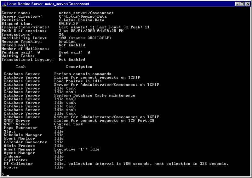Click the path 'C:\Lotus\Domino\Data'
The image size is (252, 178).
tap(83, 16)
